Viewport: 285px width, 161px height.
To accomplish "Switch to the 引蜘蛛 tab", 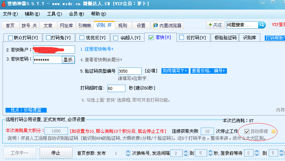I will [85, 25].
